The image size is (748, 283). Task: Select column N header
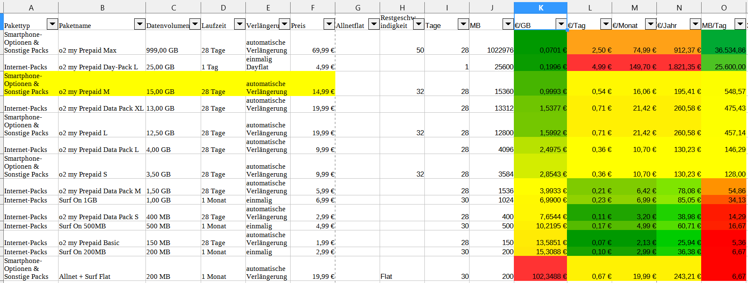[679, 8]
